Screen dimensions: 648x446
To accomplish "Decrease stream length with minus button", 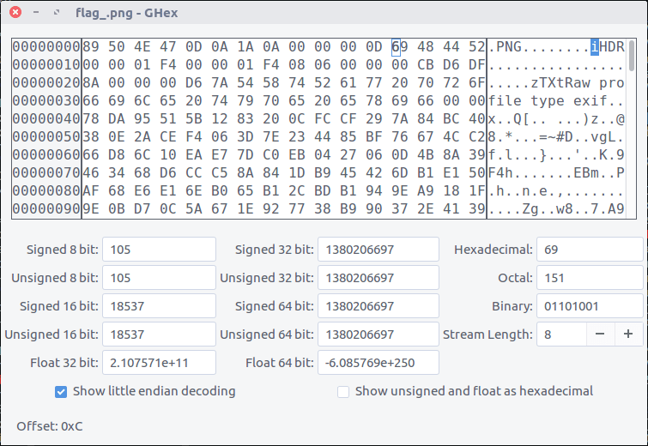I will (601, 334).
